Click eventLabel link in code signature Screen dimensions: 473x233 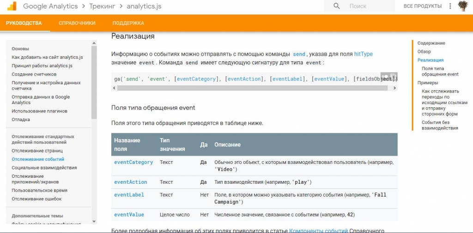(x=287, y=79)
